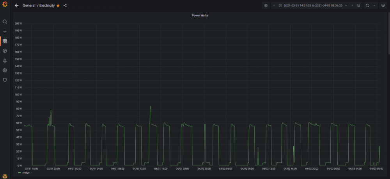This screenshot has width=390, height=179.
Task: Open the Power Watts panel title menu
Action: [200, 16]
